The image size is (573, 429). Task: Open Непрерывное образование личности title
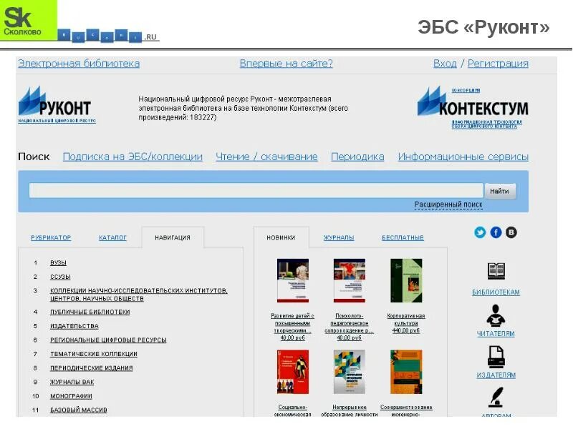click(x=349, y=410)
